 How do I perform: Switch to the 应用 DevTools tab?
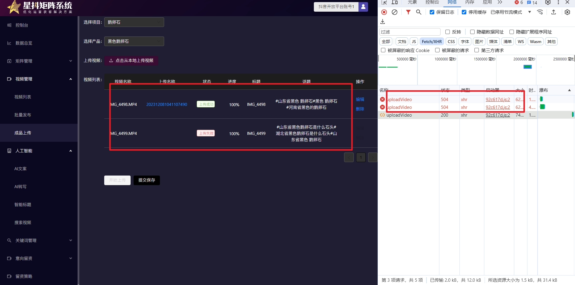point(487,2)
